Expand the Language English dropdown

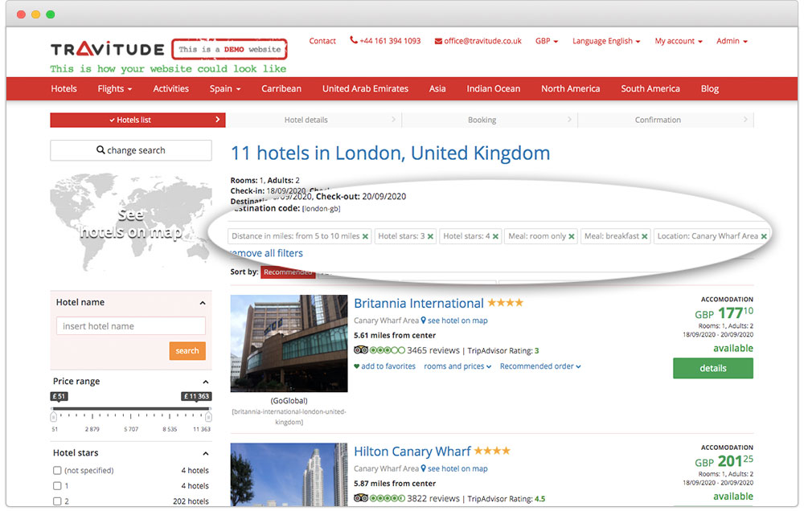(x=606, y=41)
